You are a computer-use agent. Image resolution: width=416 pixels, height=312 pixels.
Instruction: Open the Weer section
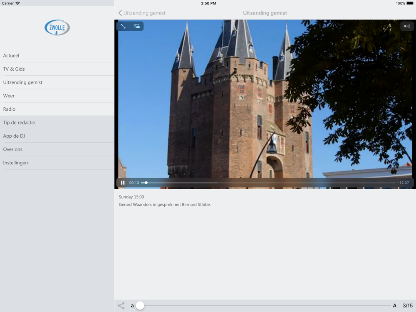pyautogui.click(x=57, y=96)
